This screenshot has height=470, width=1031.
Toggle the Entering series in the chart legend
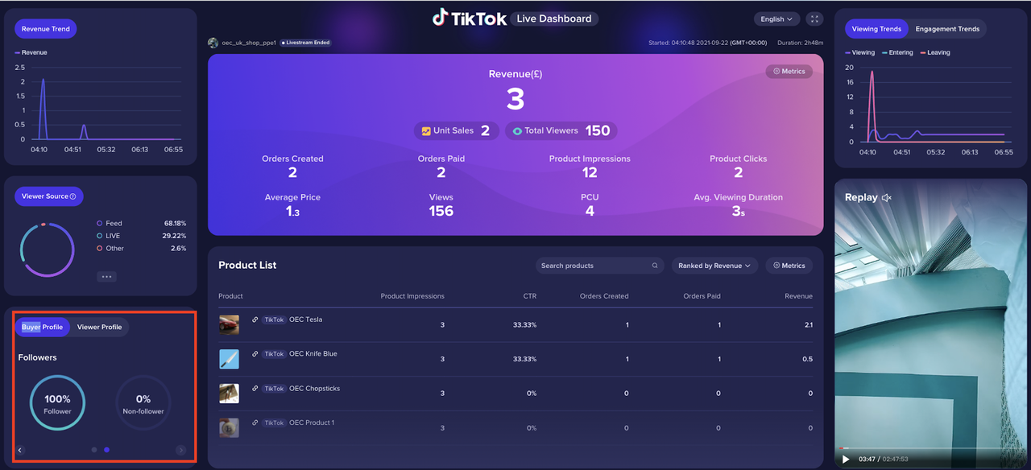click(897, 52)
